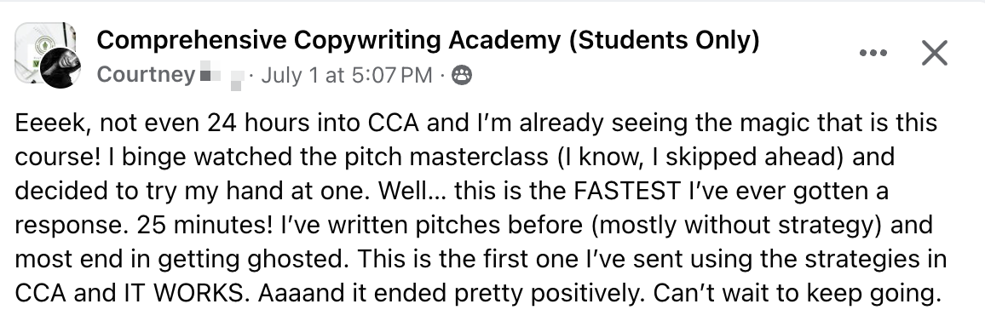Open the July 1 at 5:07 PM timestamp
This screenshot has height=327, width=985.
tap(346, 75)
